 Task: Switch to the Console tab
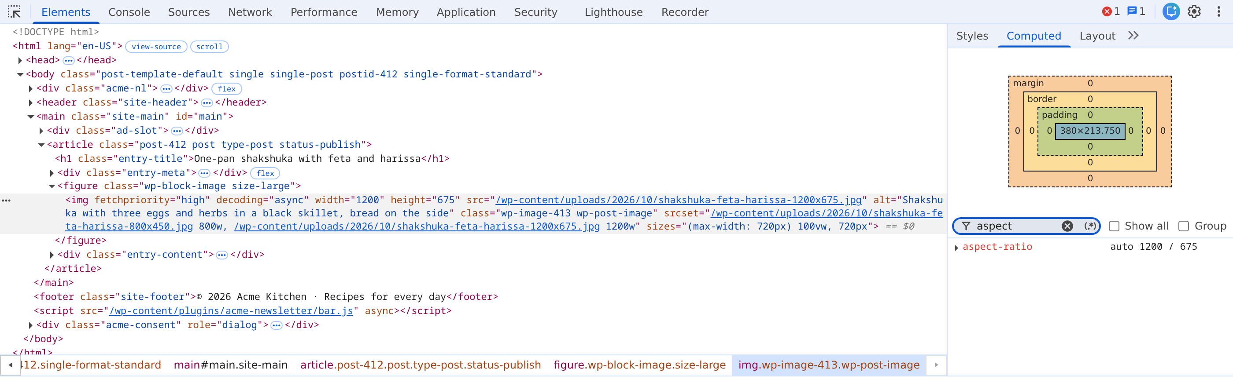(x=129, y=12)
